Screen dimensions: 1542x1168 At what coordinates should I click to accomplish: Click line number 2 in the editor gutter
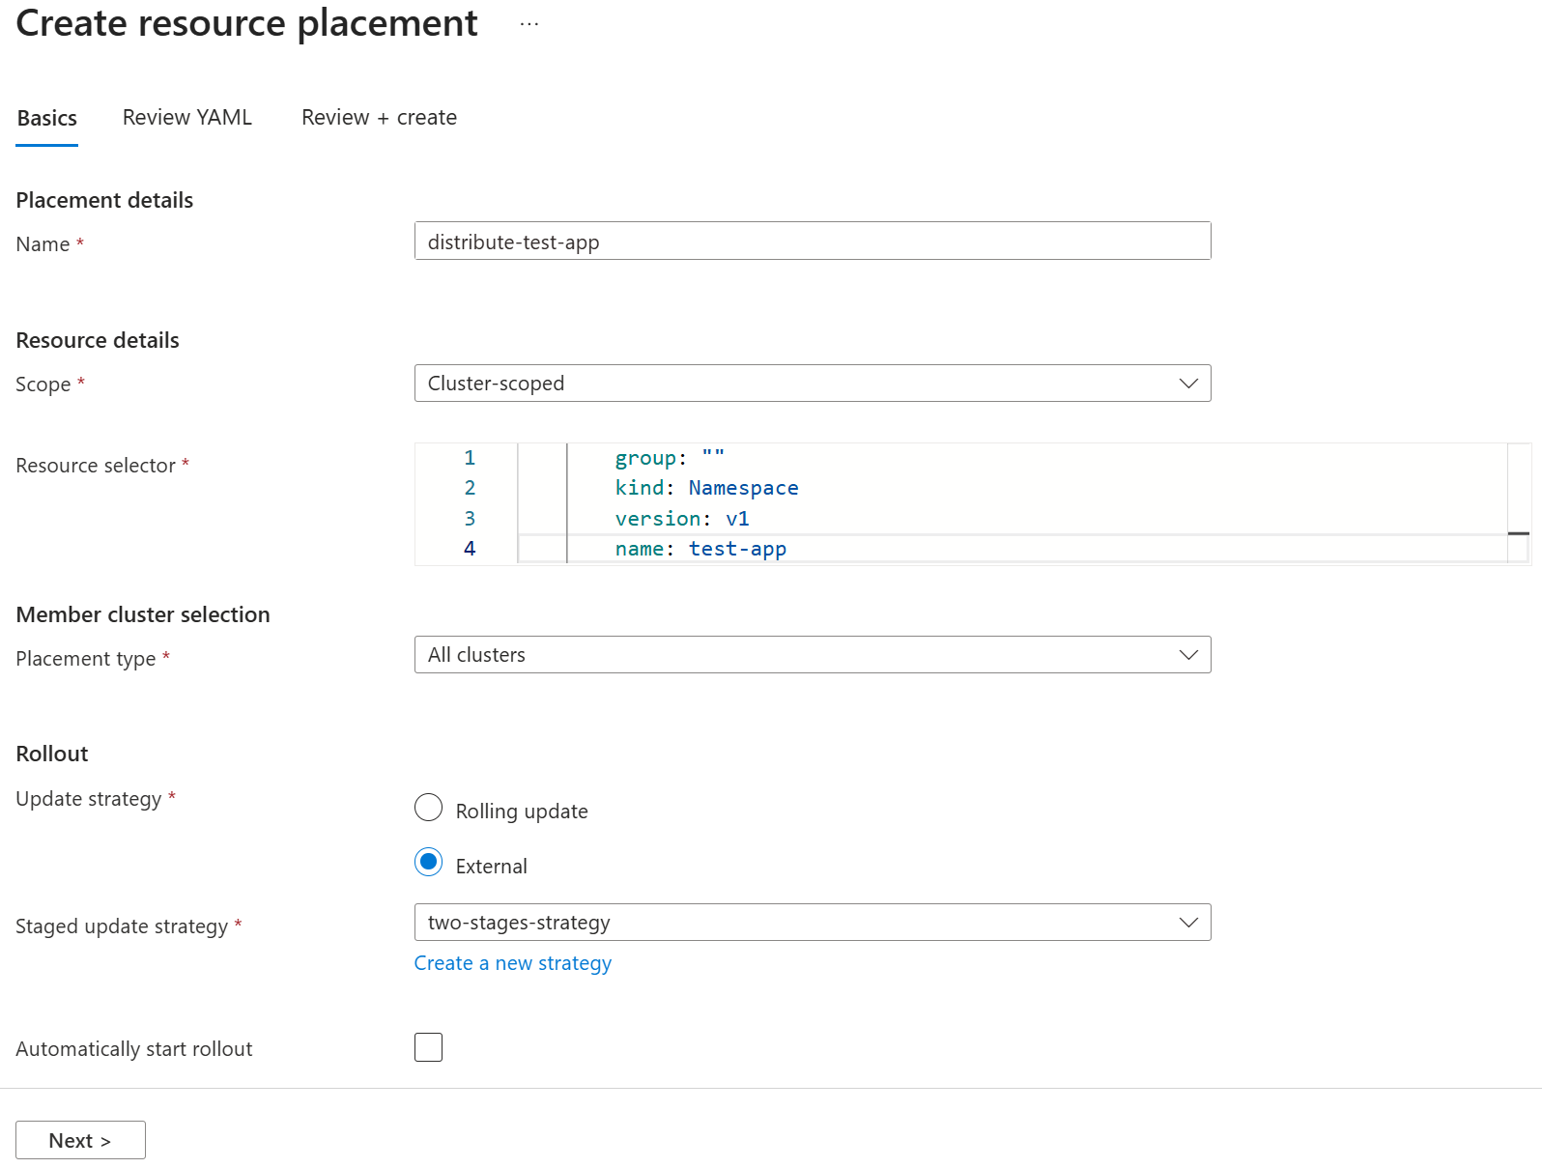(x=470, y=488)
